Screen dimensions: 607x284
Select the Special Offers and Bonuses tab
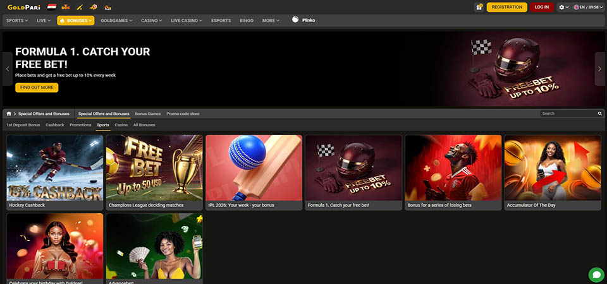pos(104,114)
